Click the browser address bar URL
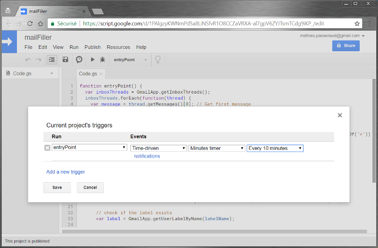 click(x=204, y=24)
